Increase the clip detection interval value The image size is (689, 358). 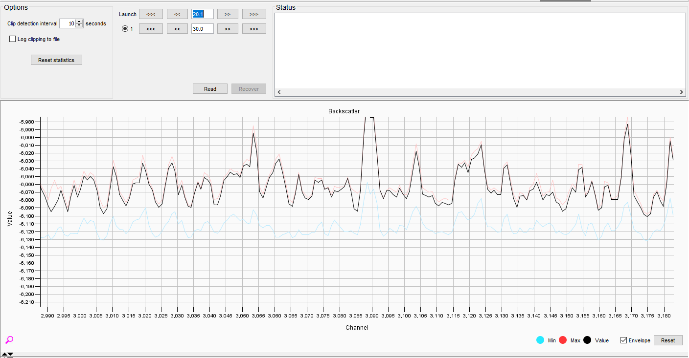[79, 21]
